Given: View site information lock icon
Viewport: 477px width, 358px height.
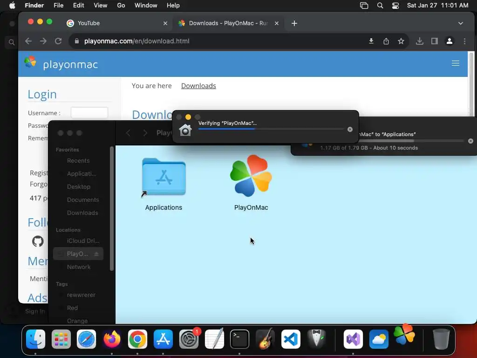Looking at the screenshot, I should pyautogui.click(x=77, y=41).
